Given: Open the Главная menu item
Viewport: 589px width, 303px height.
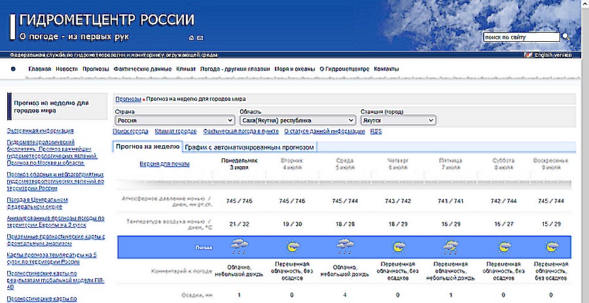Looking at the screenshot, I should (39, 69).
